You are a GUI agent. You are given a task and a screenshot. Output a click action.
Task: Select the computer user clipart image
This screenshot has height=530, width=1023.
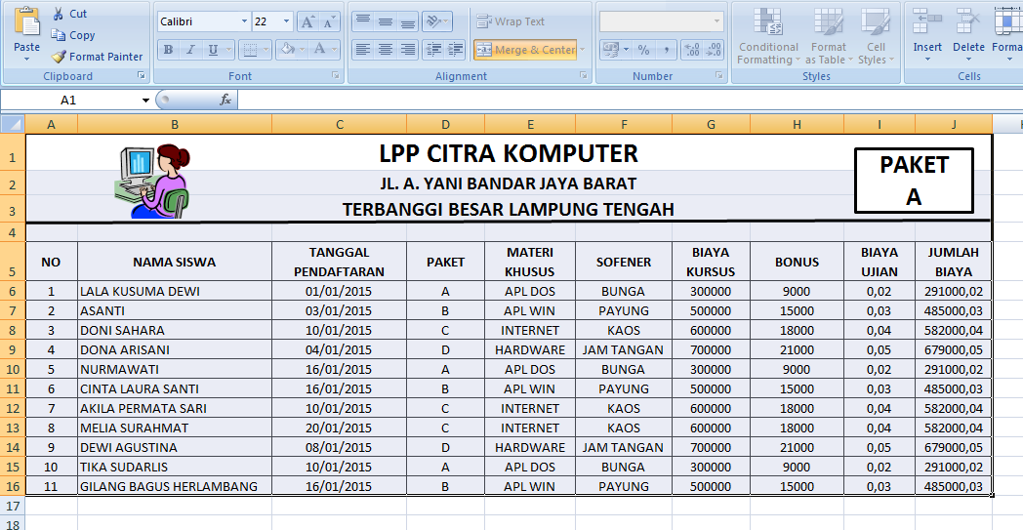(x=152, y=181)
